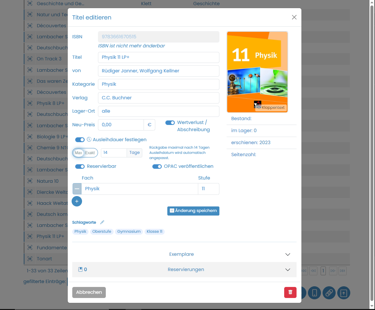Click the book icon next to Natura 10
Image resolution: width=375 pixels, height=310 pixels.
(29, 181)
